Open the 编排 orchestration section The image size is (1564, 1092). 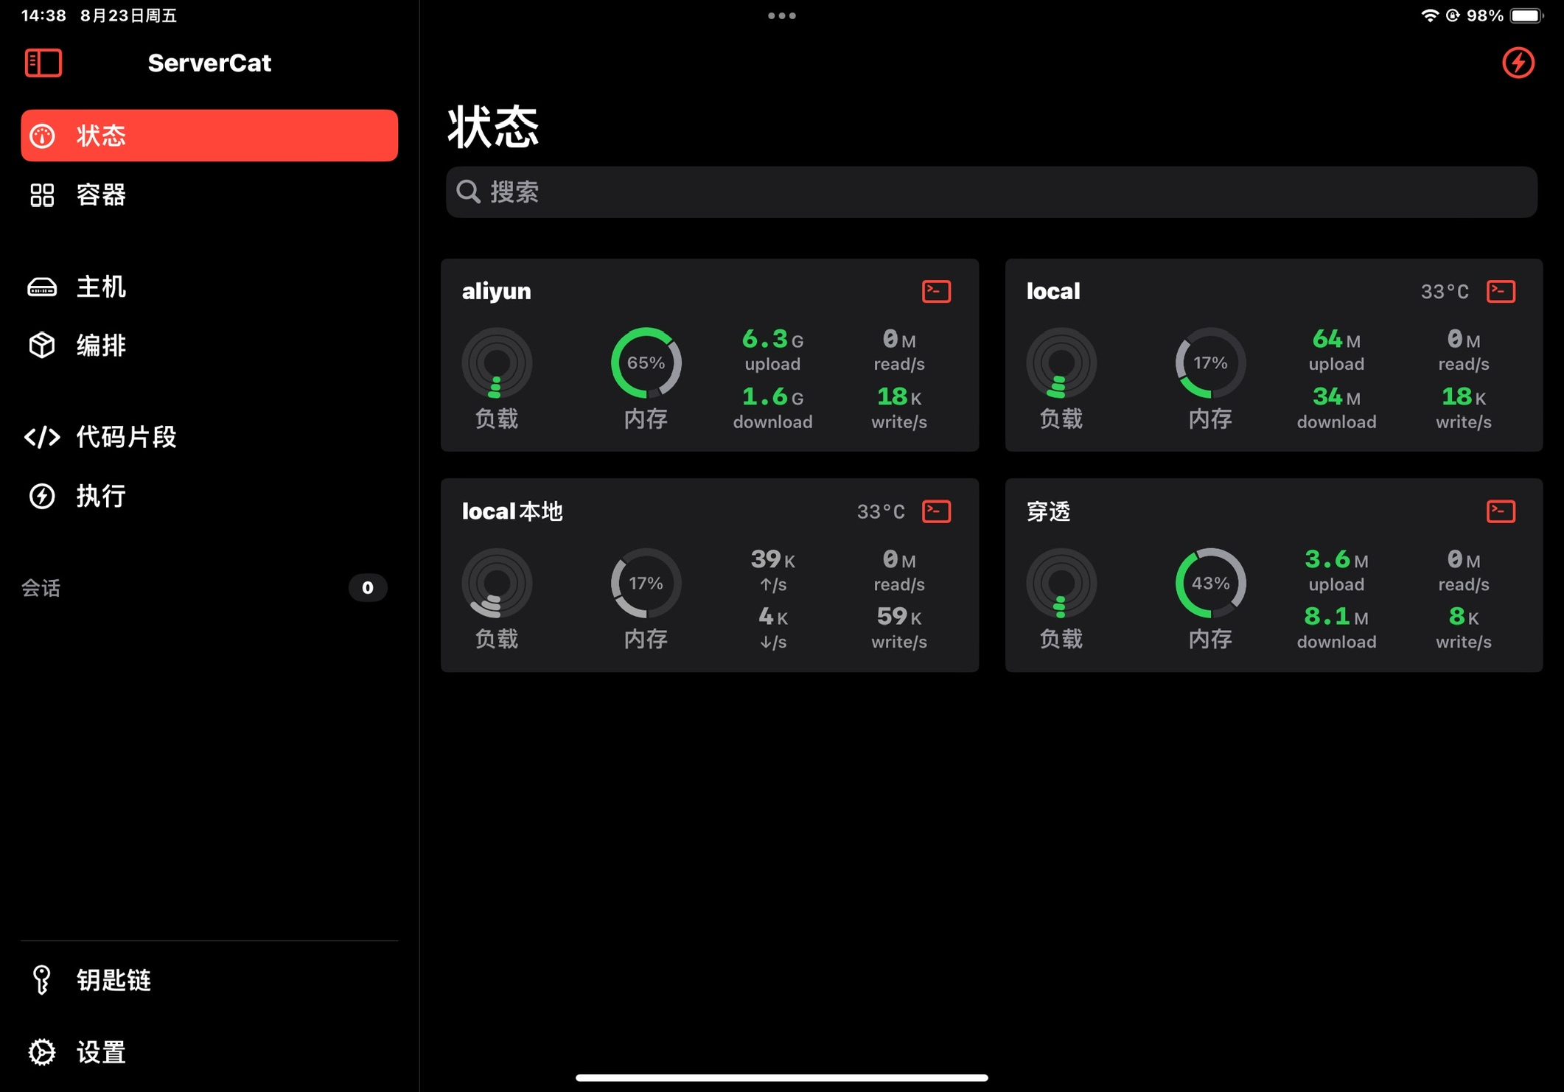pyautogui.click(x=101, y=345)
